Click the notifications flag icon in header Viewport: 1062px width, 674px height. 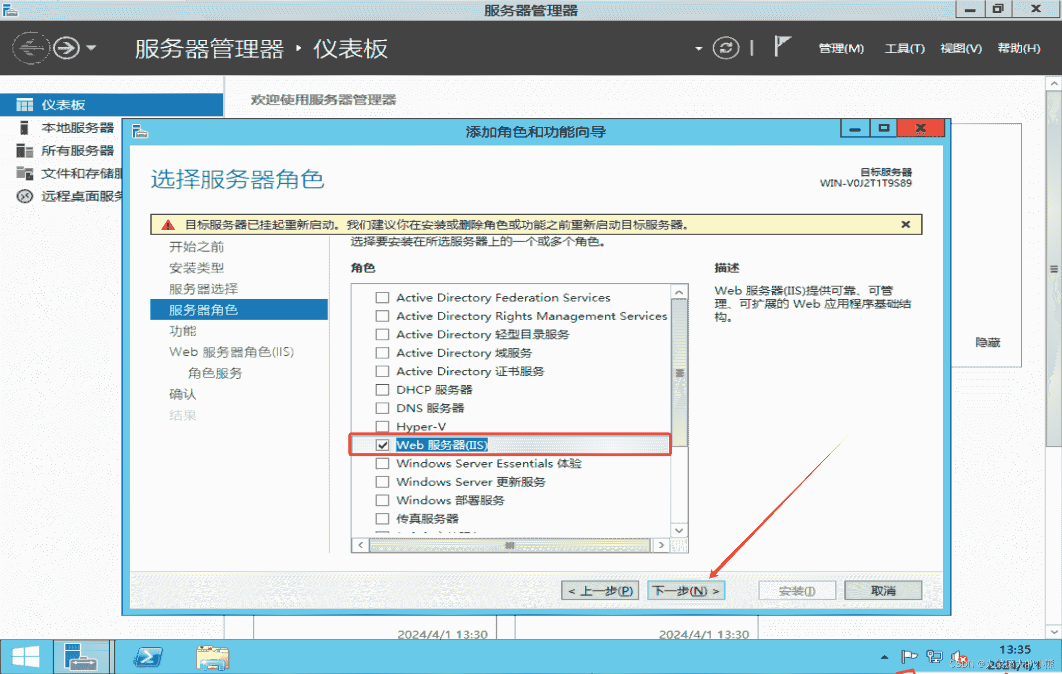(782, 47)
